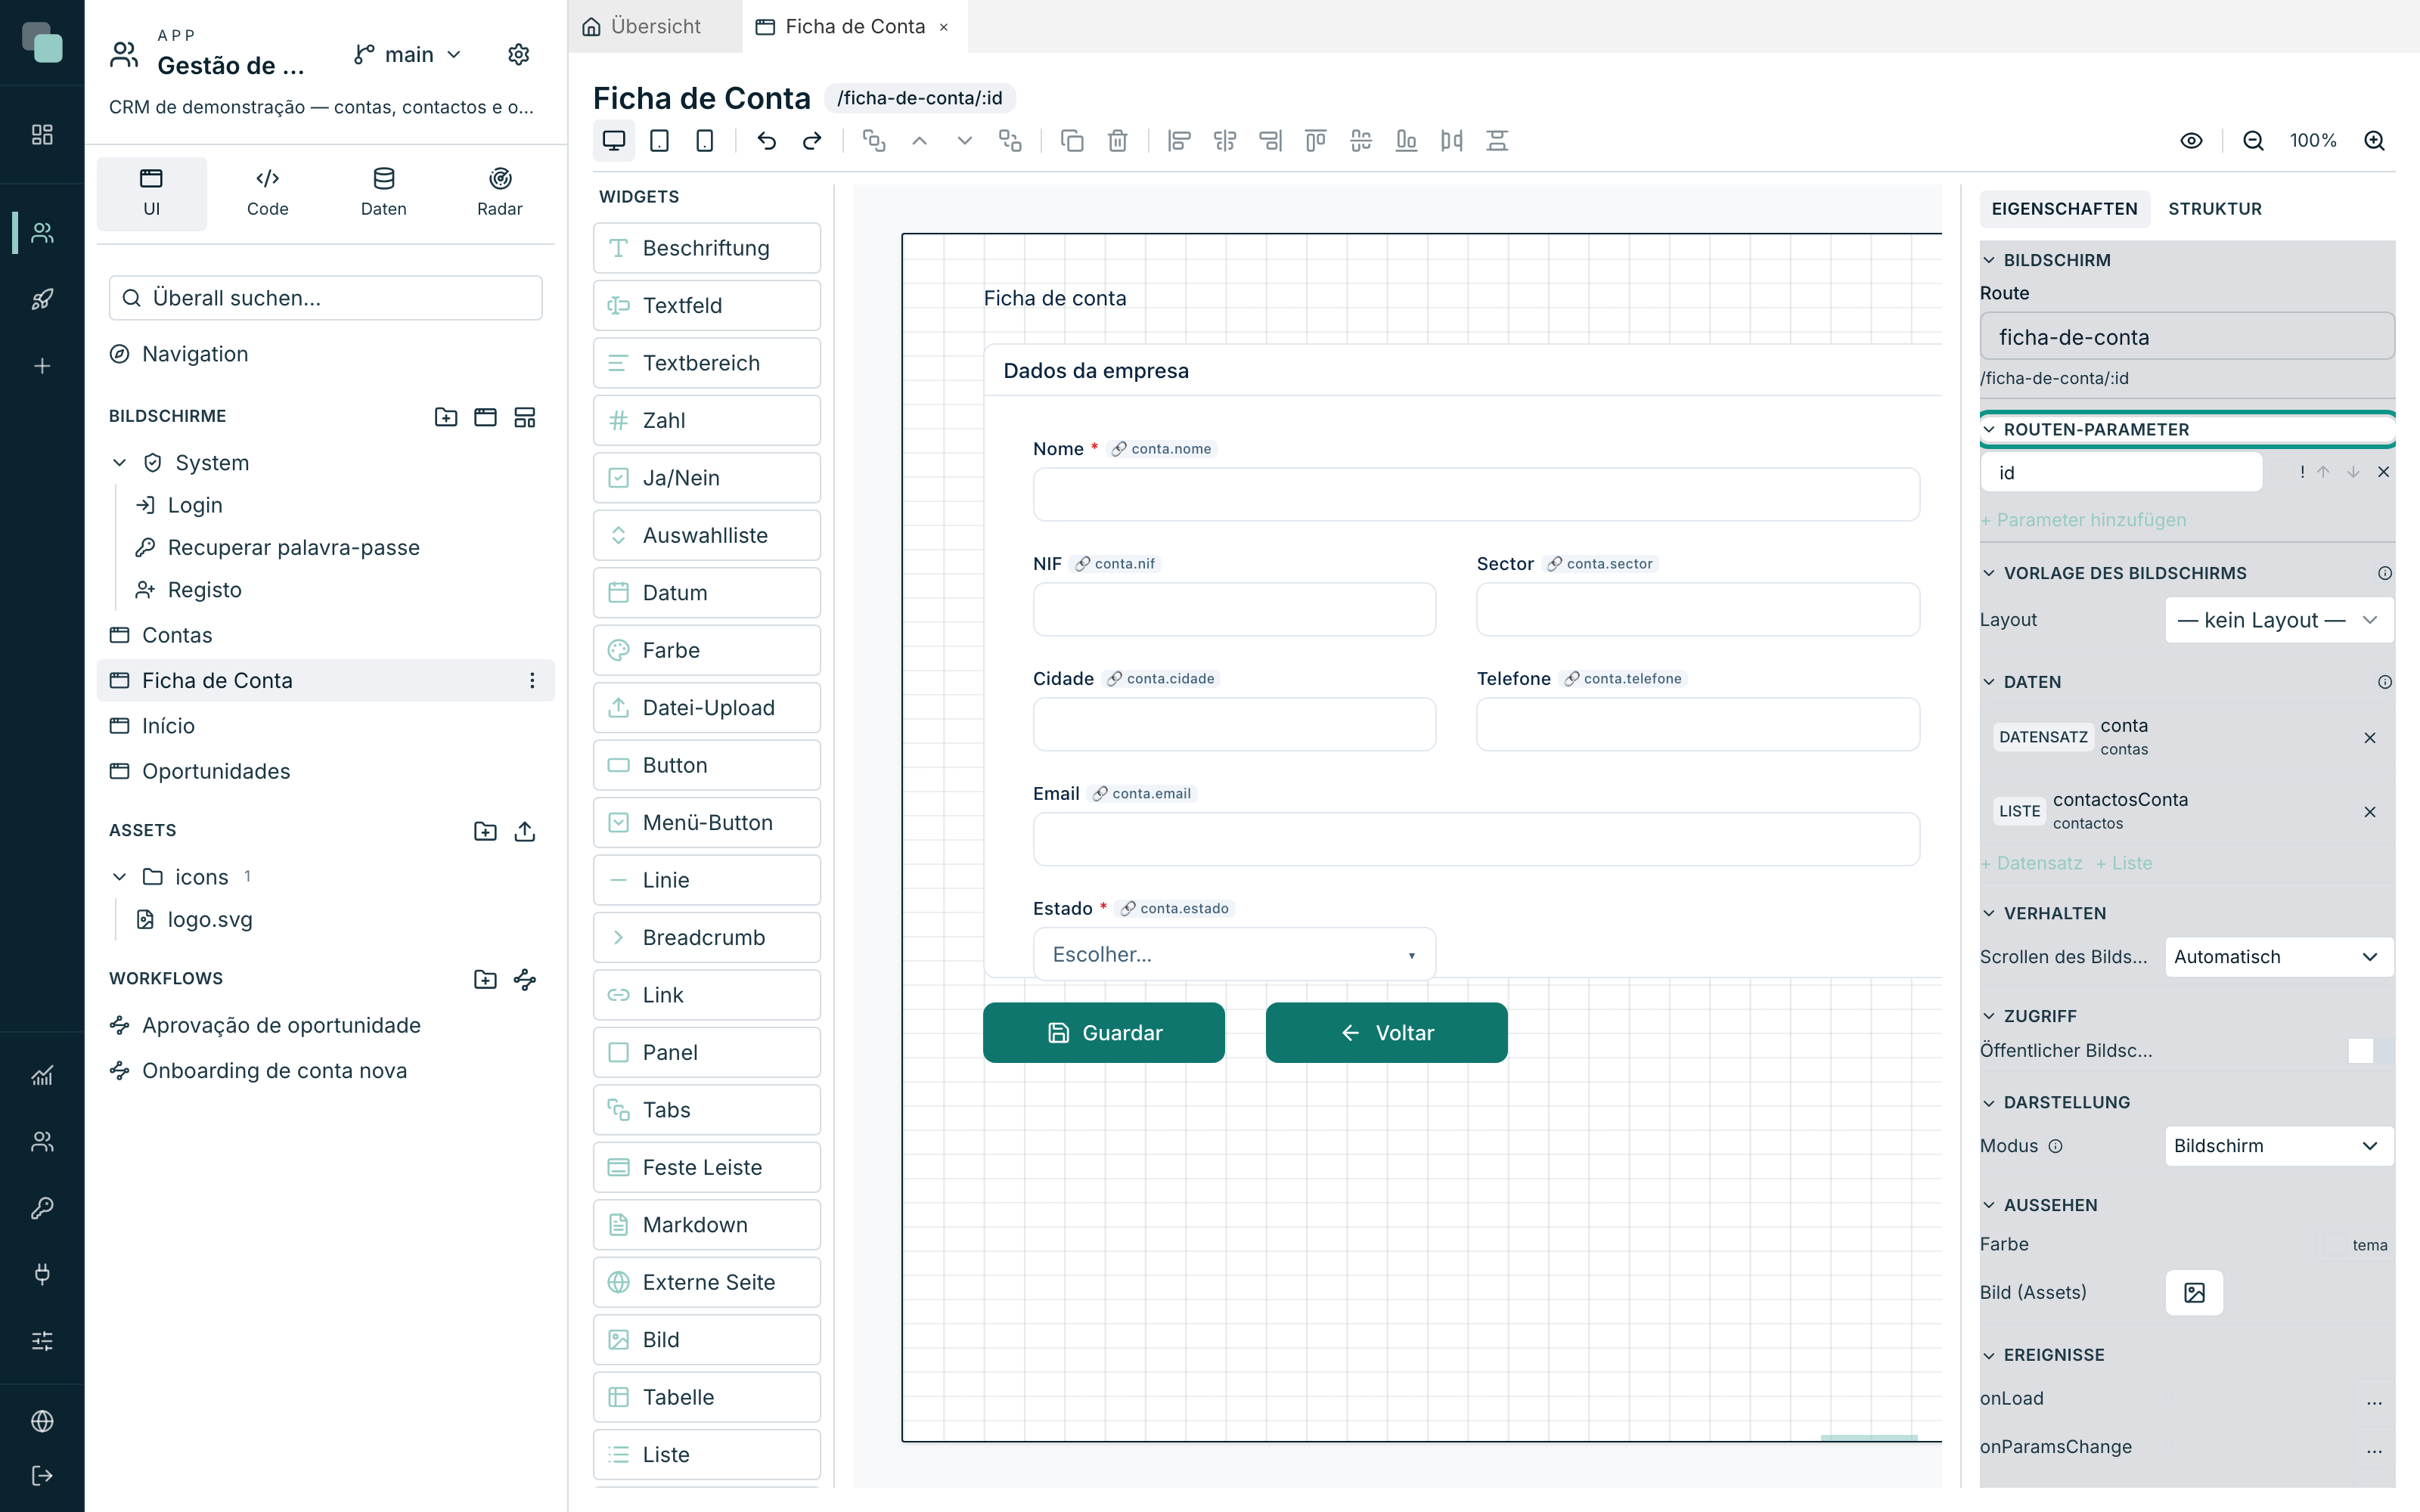
Task: Click the Voltar button
Action: click(x=1386, y=1033)
